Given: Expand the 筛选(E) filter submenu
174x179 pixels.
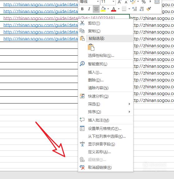Looking at the screenshot, I should [x=106, y=104].
